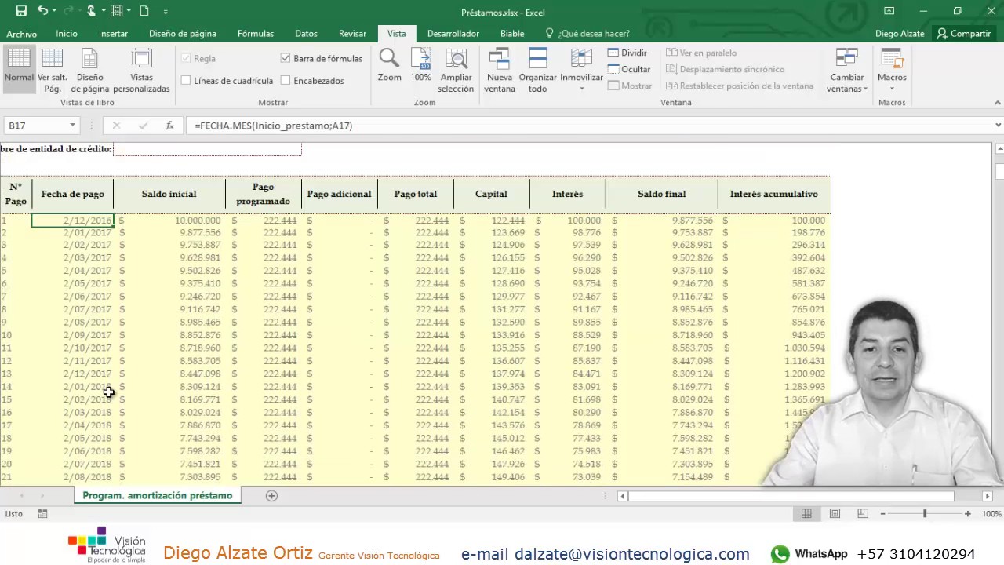The image size is (1004, 565).
Task: Click the Biable ribbon tab
Action: pyautogui.click(x=512, y=34)
